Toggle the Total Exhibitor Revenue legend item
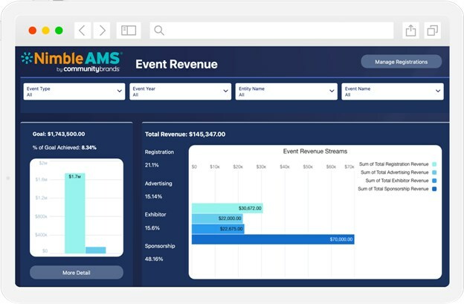 [x=434, y=181]
